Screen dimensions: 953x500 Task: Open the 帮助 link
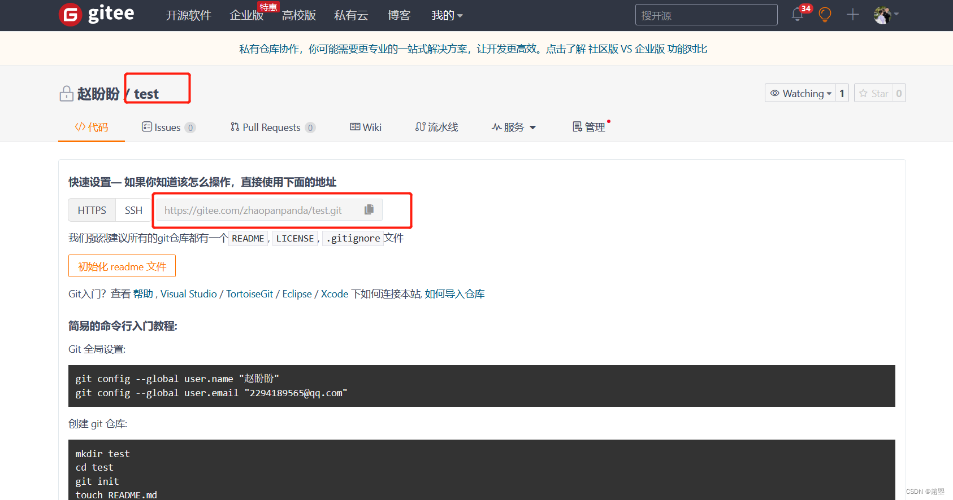[x=143, y=293]
